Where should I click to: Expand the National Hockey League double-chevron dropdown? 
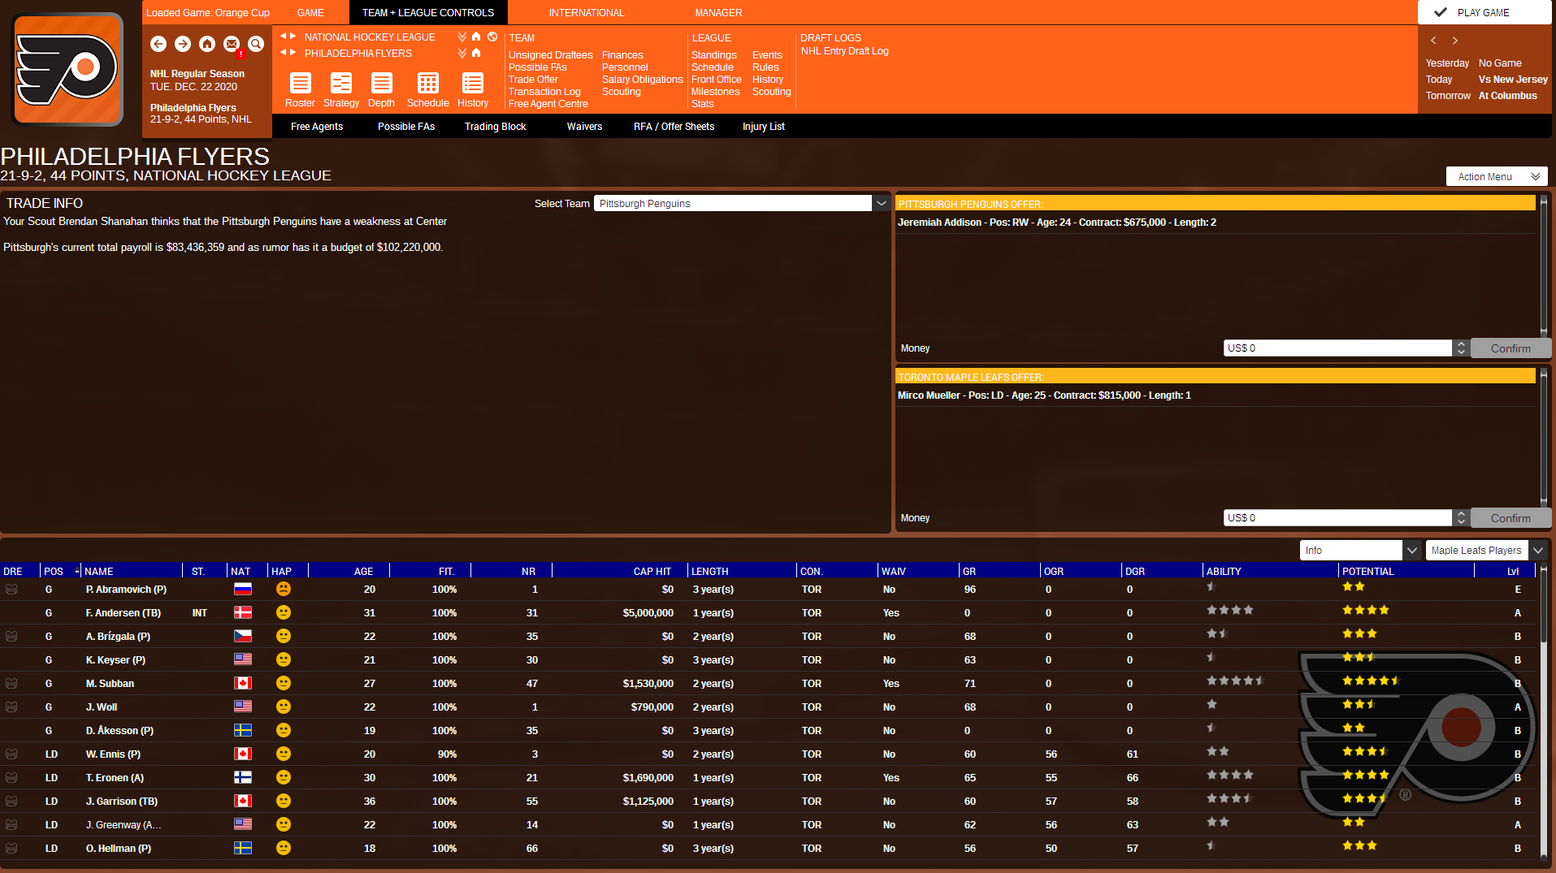(x=462, y=37)
